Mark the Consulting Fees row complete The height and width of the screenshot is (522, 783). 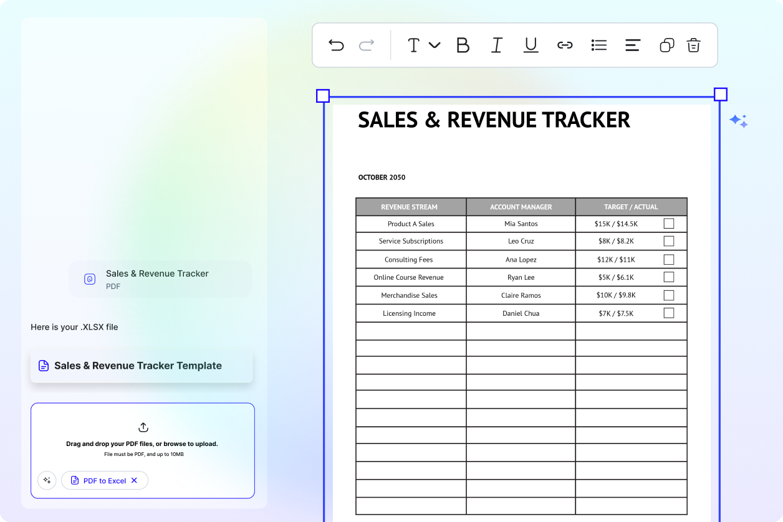tap(669, 259)
